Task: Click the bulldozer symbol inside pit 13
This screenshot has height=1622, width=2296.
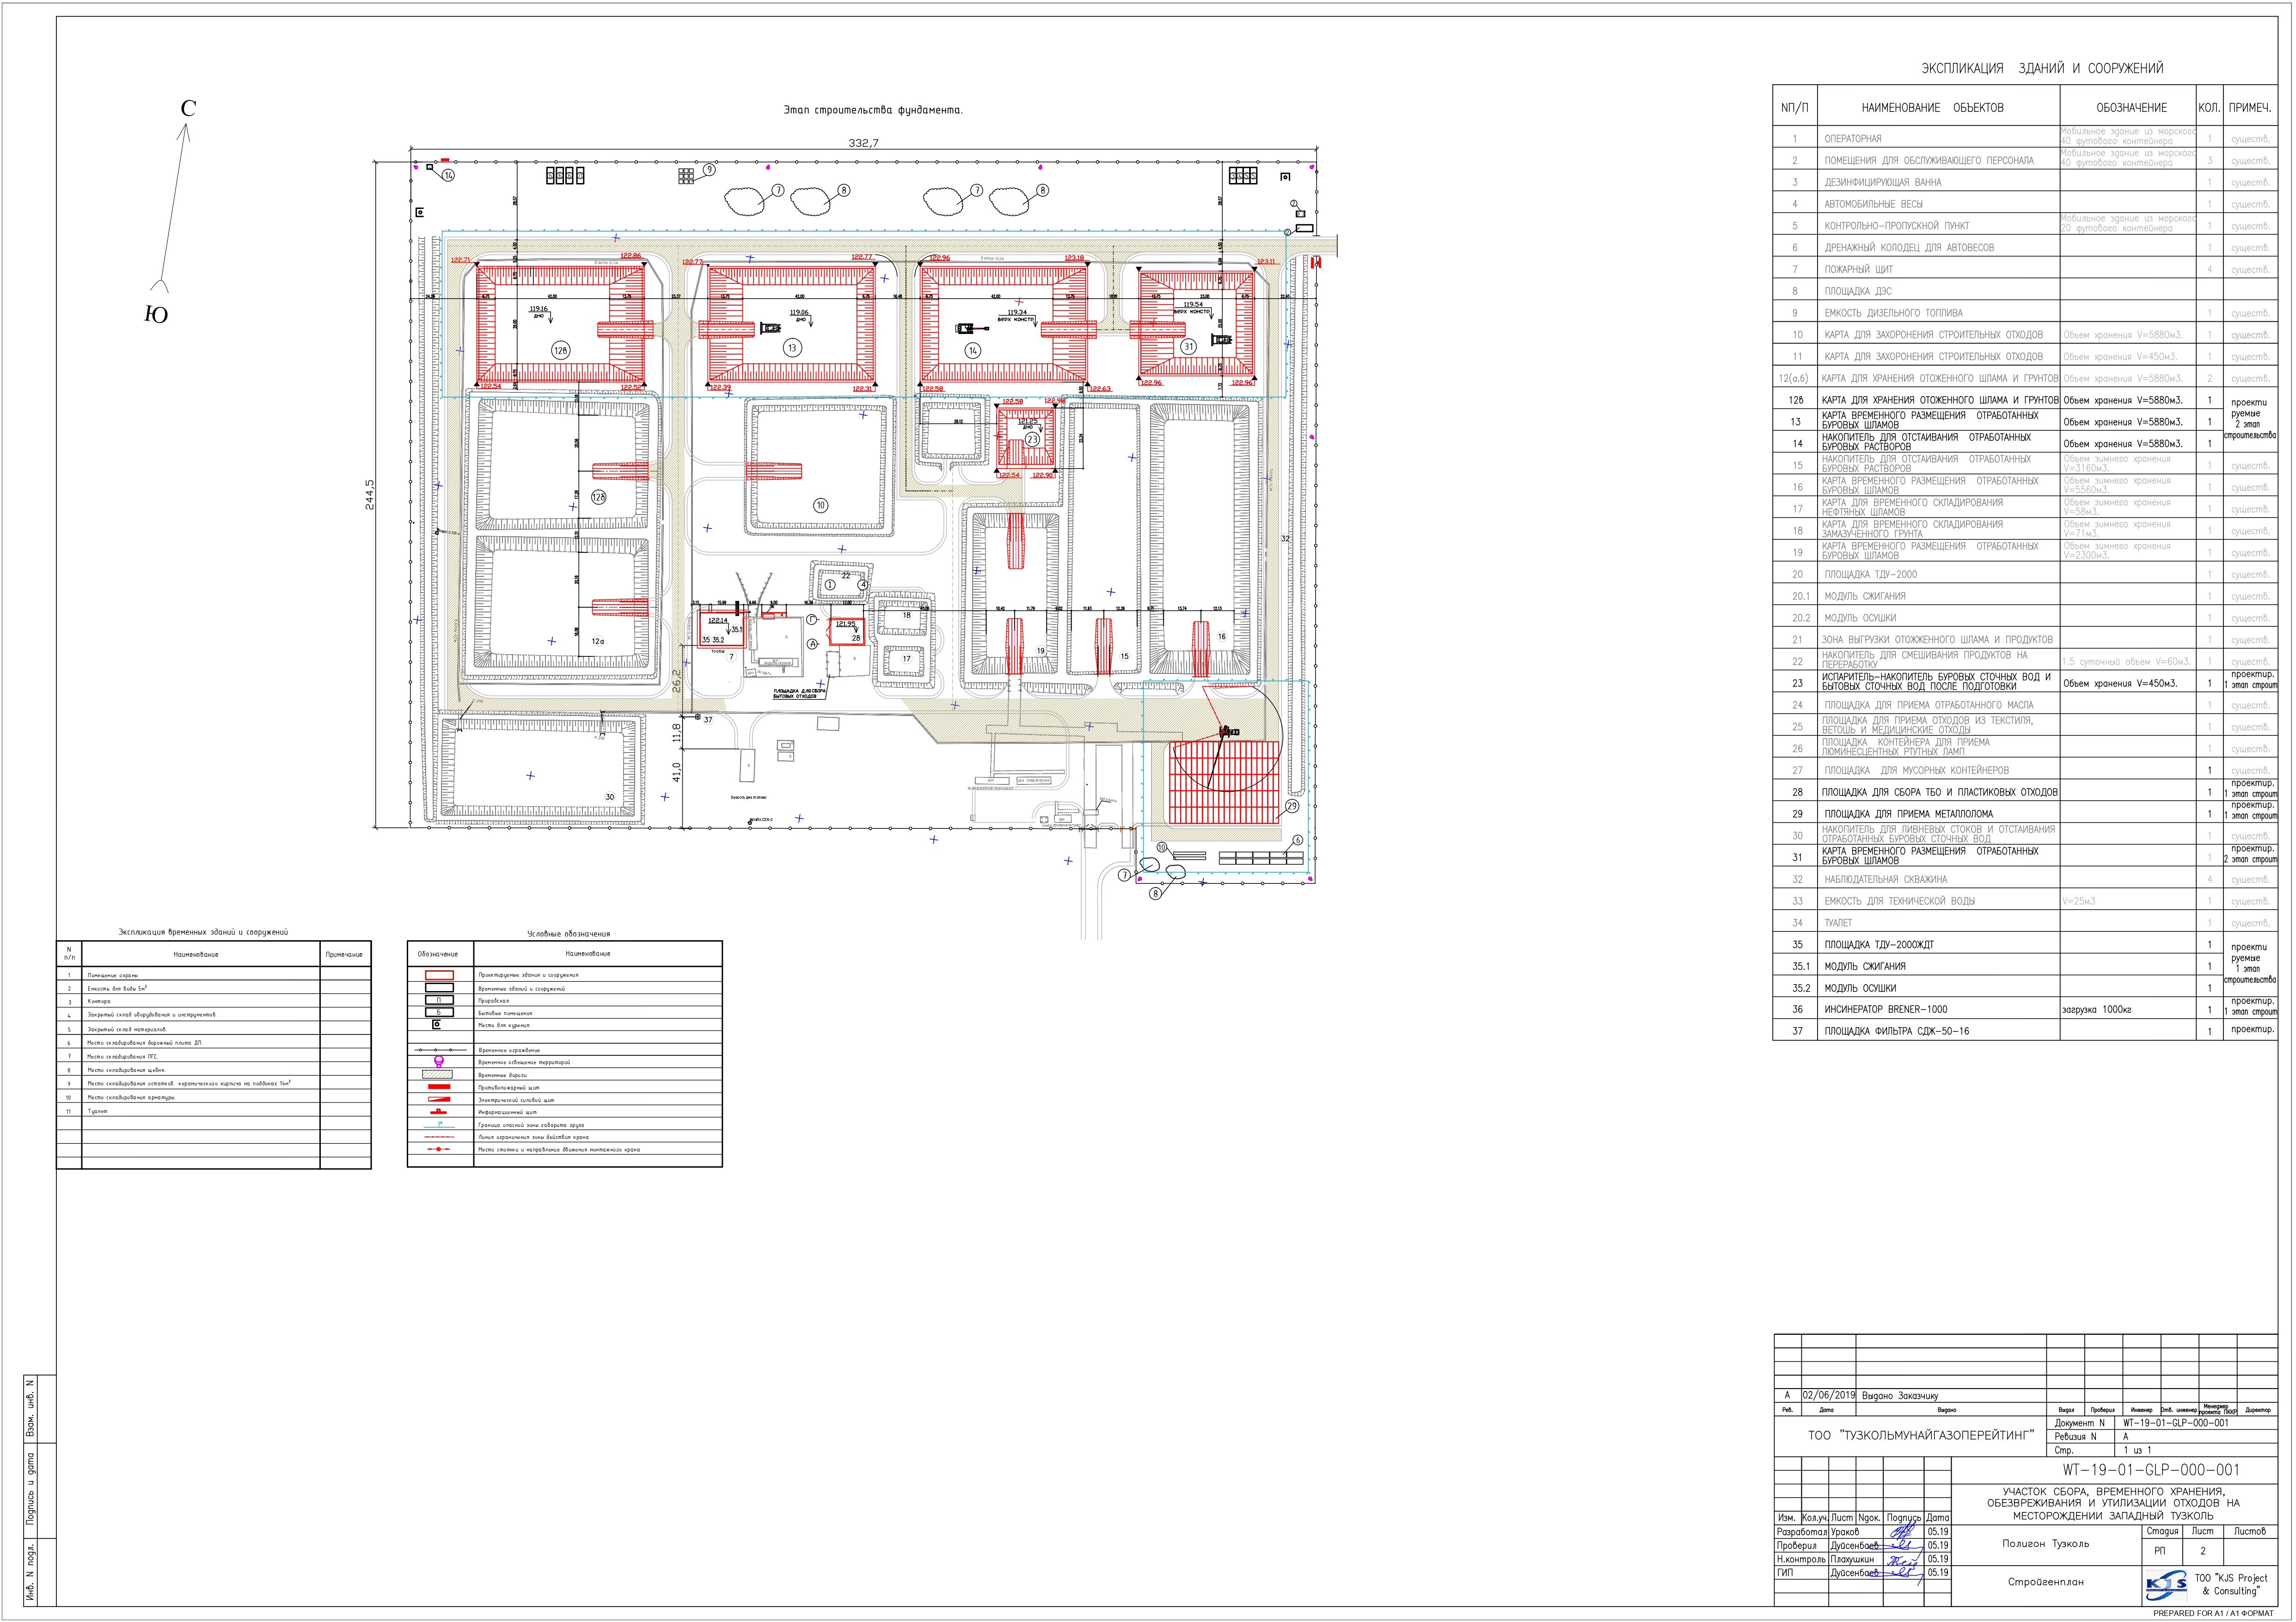Action: tap(770, 328)
